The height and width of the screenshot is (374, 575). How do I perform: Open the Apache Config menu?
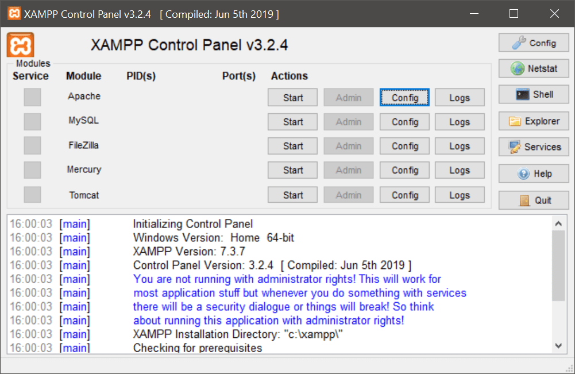[x=405, y=98]
